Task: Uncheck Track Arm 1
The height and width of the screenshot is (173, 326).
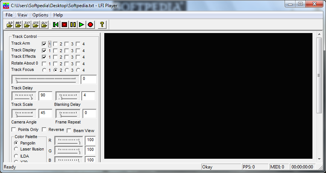Action: click(44, 44)
